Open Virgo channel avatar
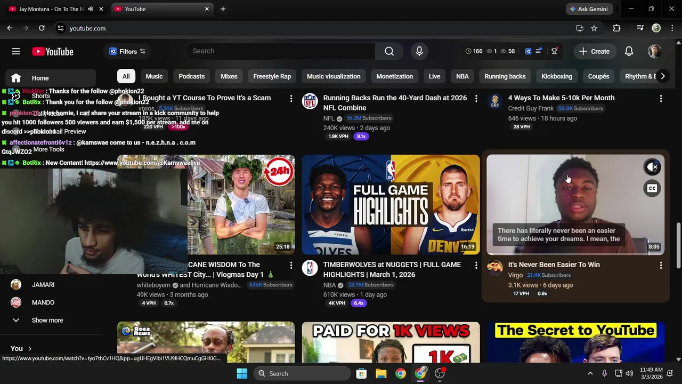 click(x=494, y=268)
